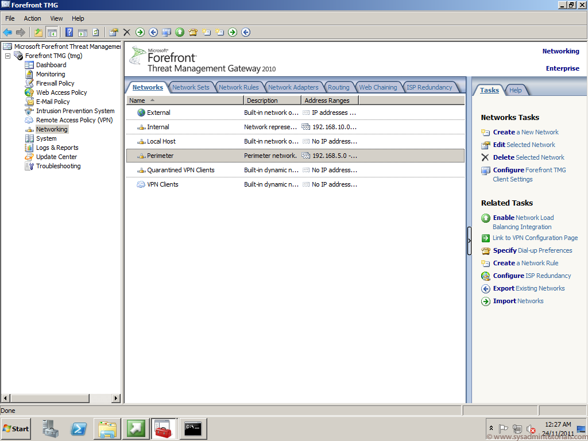Select the External network row

[295, 113]
